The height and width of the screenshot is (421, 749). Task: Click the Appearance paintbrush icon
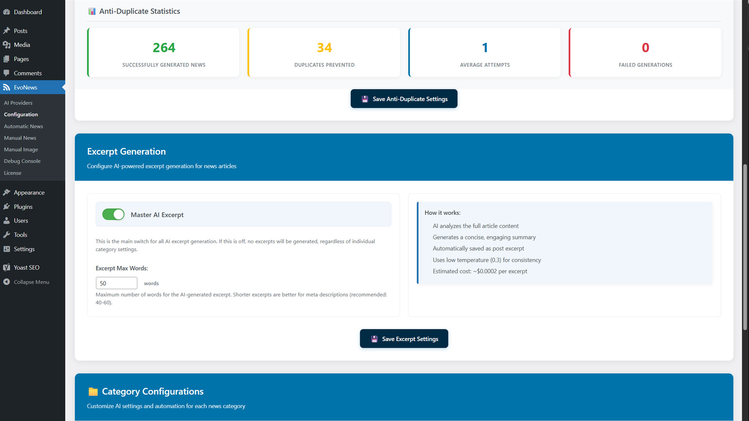7,193
